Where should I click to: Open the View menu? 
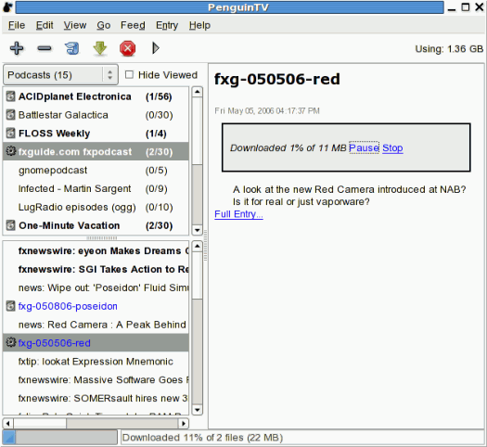pyautogui.click(x=75, y=25)
